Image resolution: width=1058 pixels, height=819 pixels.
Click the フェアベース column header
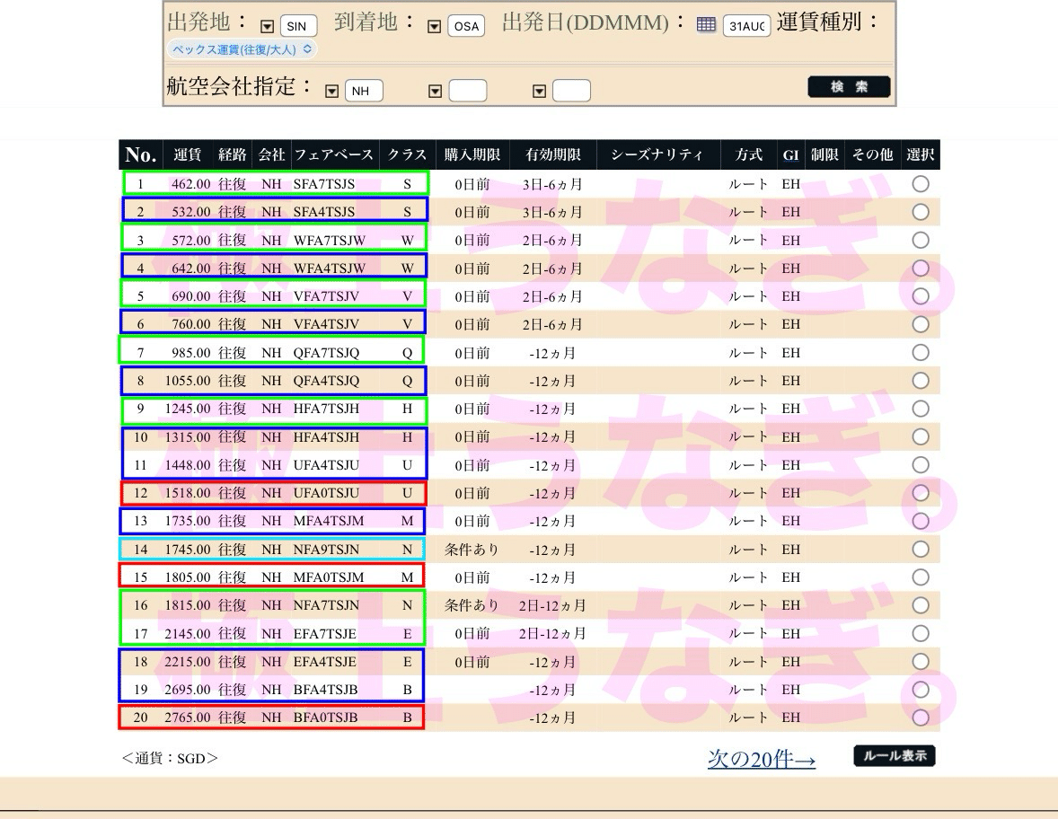click(x=334, y=155)
